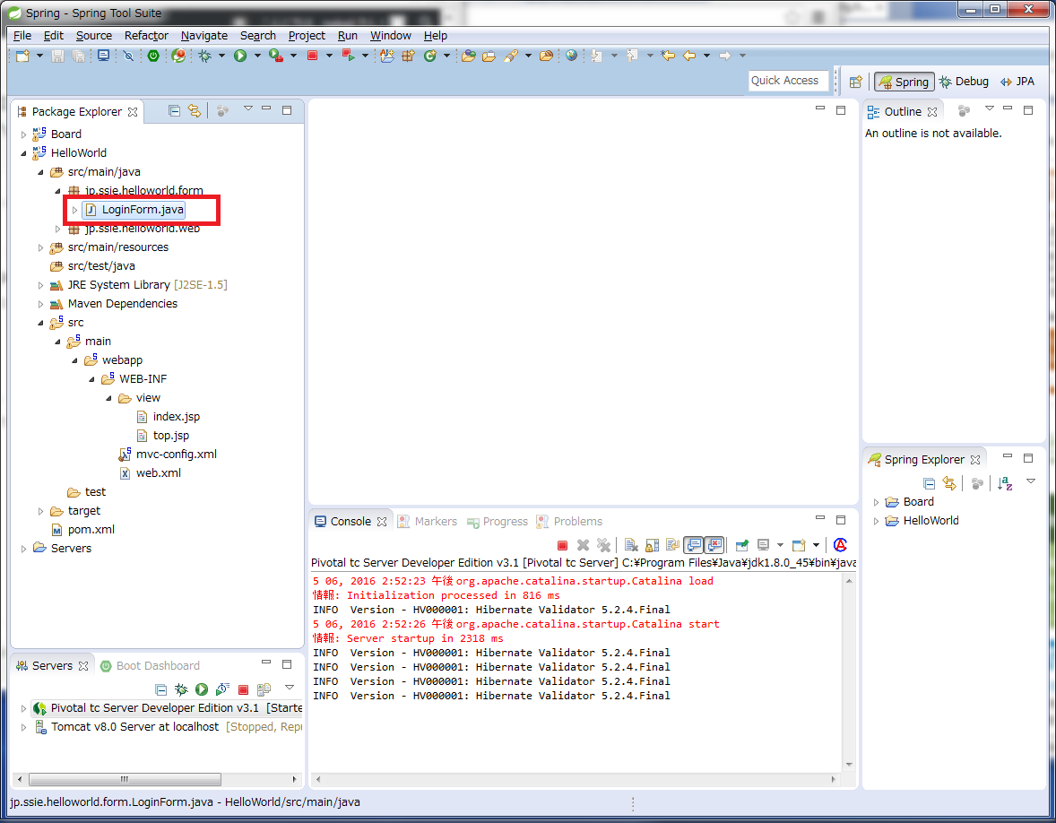Collapse all in Package Explorer
The image size is (1056, 823).
(175, 111)
